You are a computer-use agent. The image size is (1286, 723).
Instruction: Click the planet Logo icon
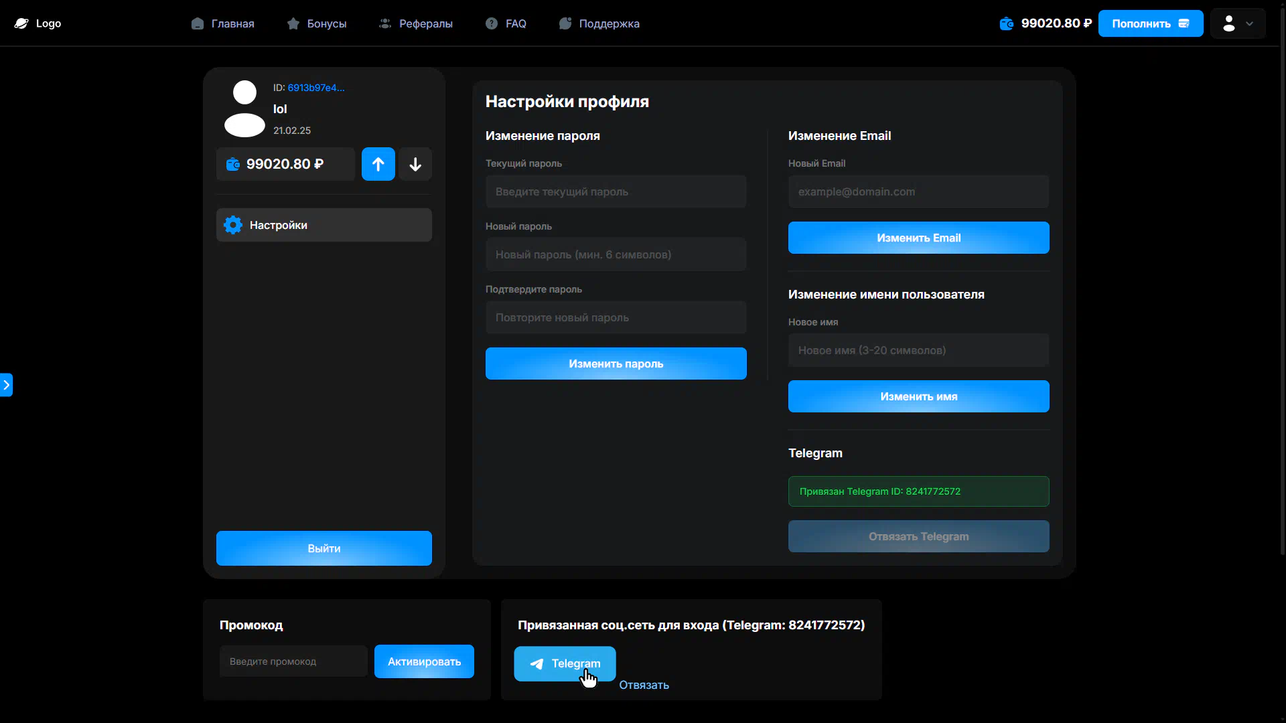click(21, 23)
